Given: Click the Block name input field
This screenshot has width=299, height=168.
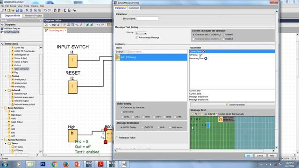Looking at the screenshot, I should tap(147, 19).
